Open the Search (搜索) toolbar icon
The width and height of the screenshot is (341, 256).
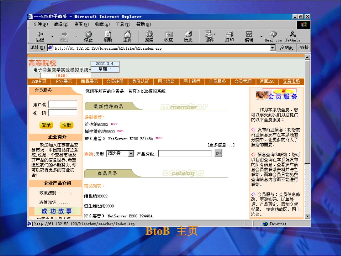(149, 36)
